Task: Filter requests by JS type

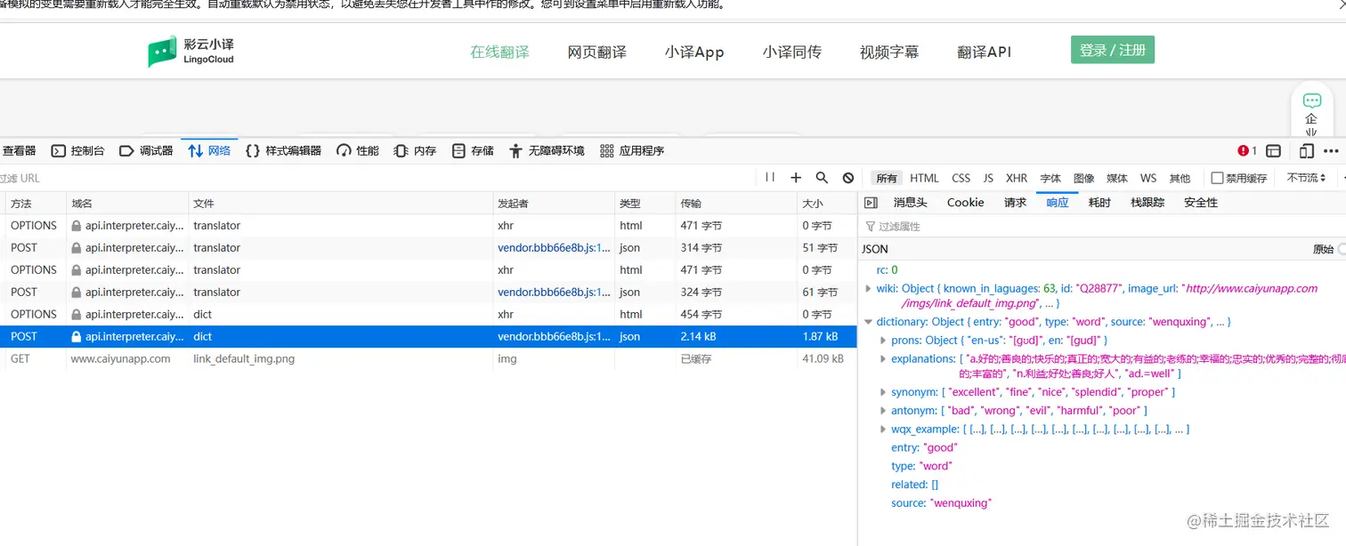Action: coord(988,178)
